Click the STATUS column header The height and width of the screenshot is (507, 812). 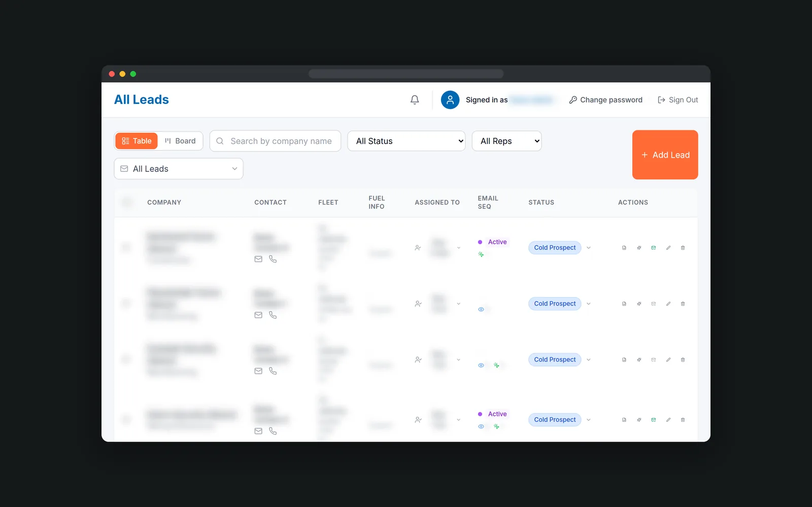coord(541,202)
